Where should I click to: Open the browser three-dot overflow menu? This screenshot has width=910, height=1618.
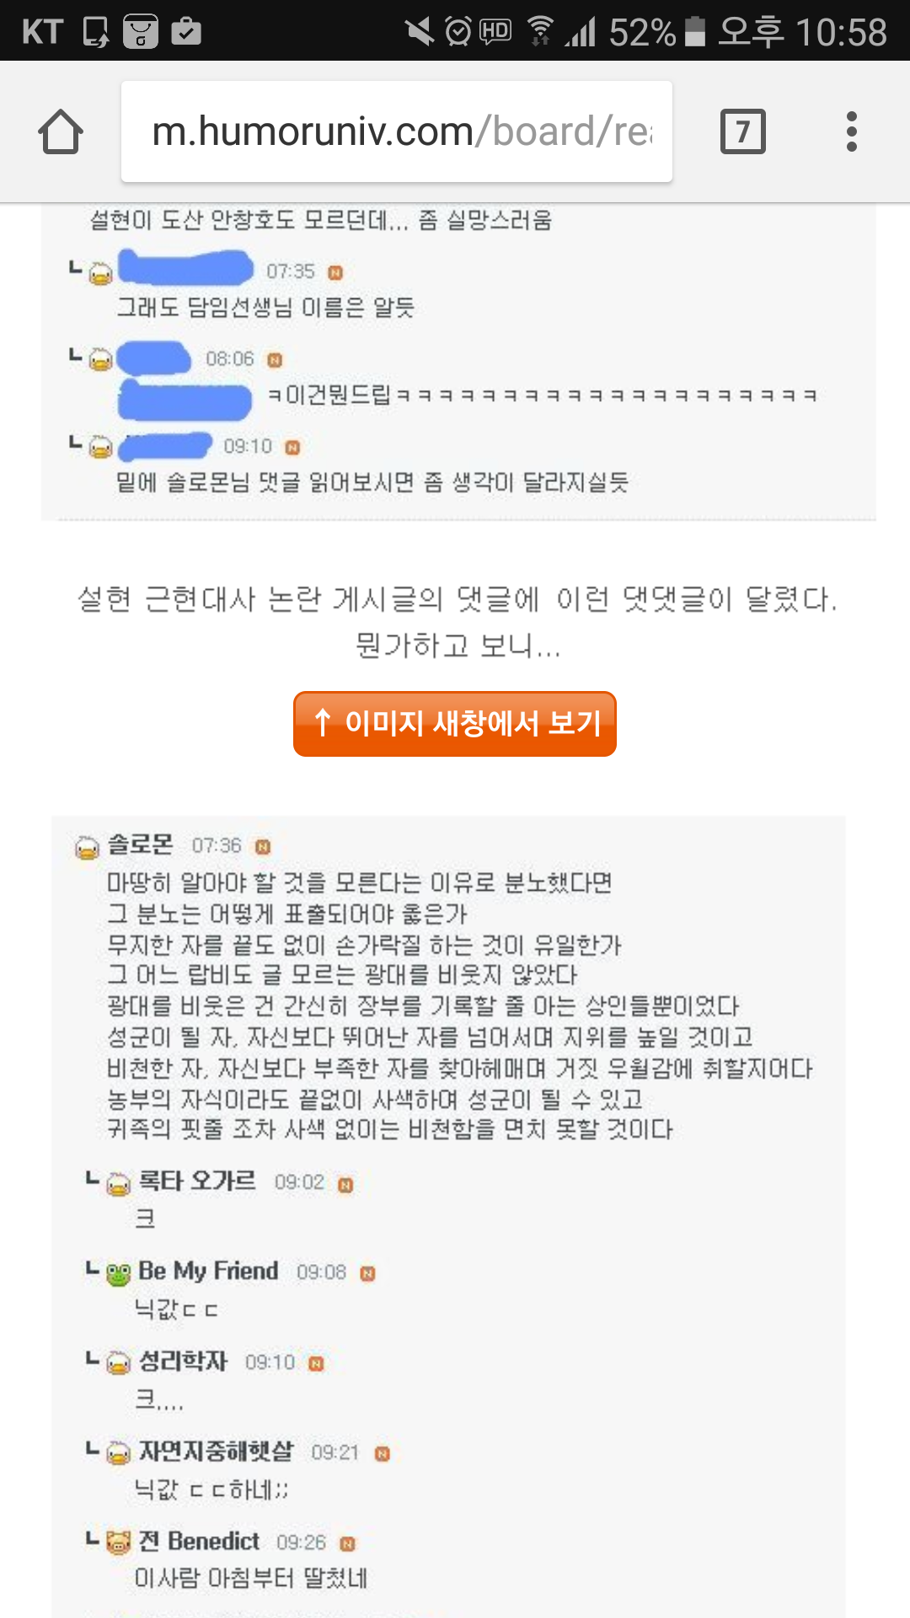point(851,131)
